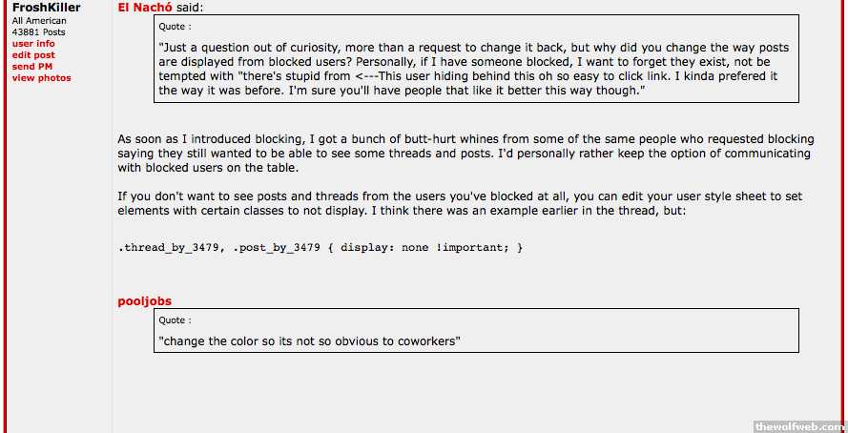Click the Quote label in pooljobs' quote
The width and height of the screenshot is (848, 433).
click(x=175, y=321)
